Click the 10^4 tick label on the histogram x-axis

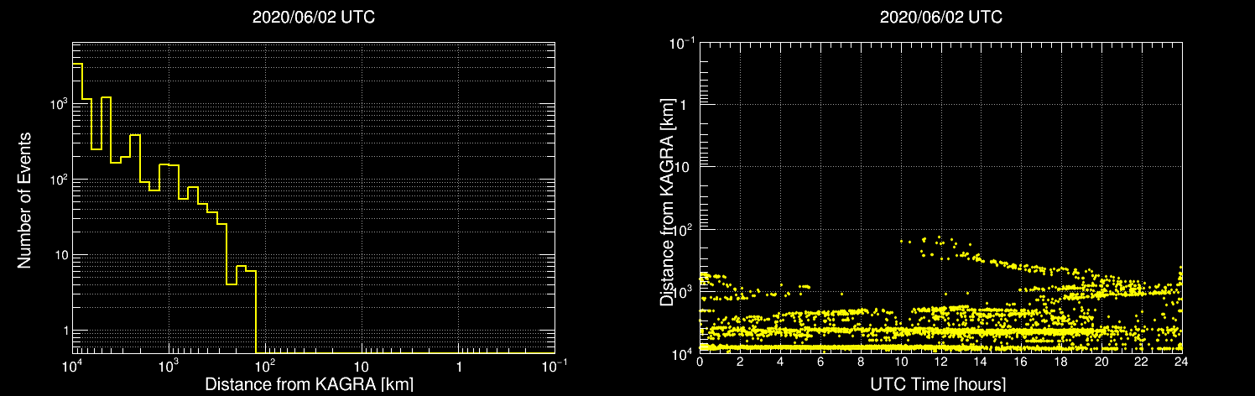(72, 367)
